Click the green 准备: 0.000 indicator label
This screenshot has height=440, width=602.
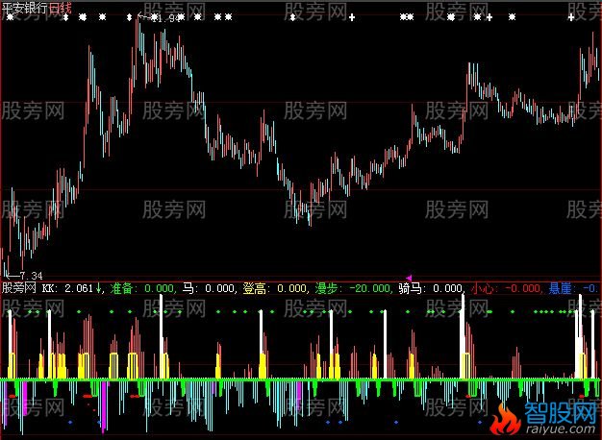tap(142, 288)
